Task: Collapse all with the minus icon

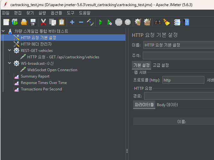Action: click(81, 22)
